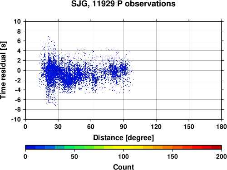
Task: Click the y-axis tick label '-8'
Action: 18,110
